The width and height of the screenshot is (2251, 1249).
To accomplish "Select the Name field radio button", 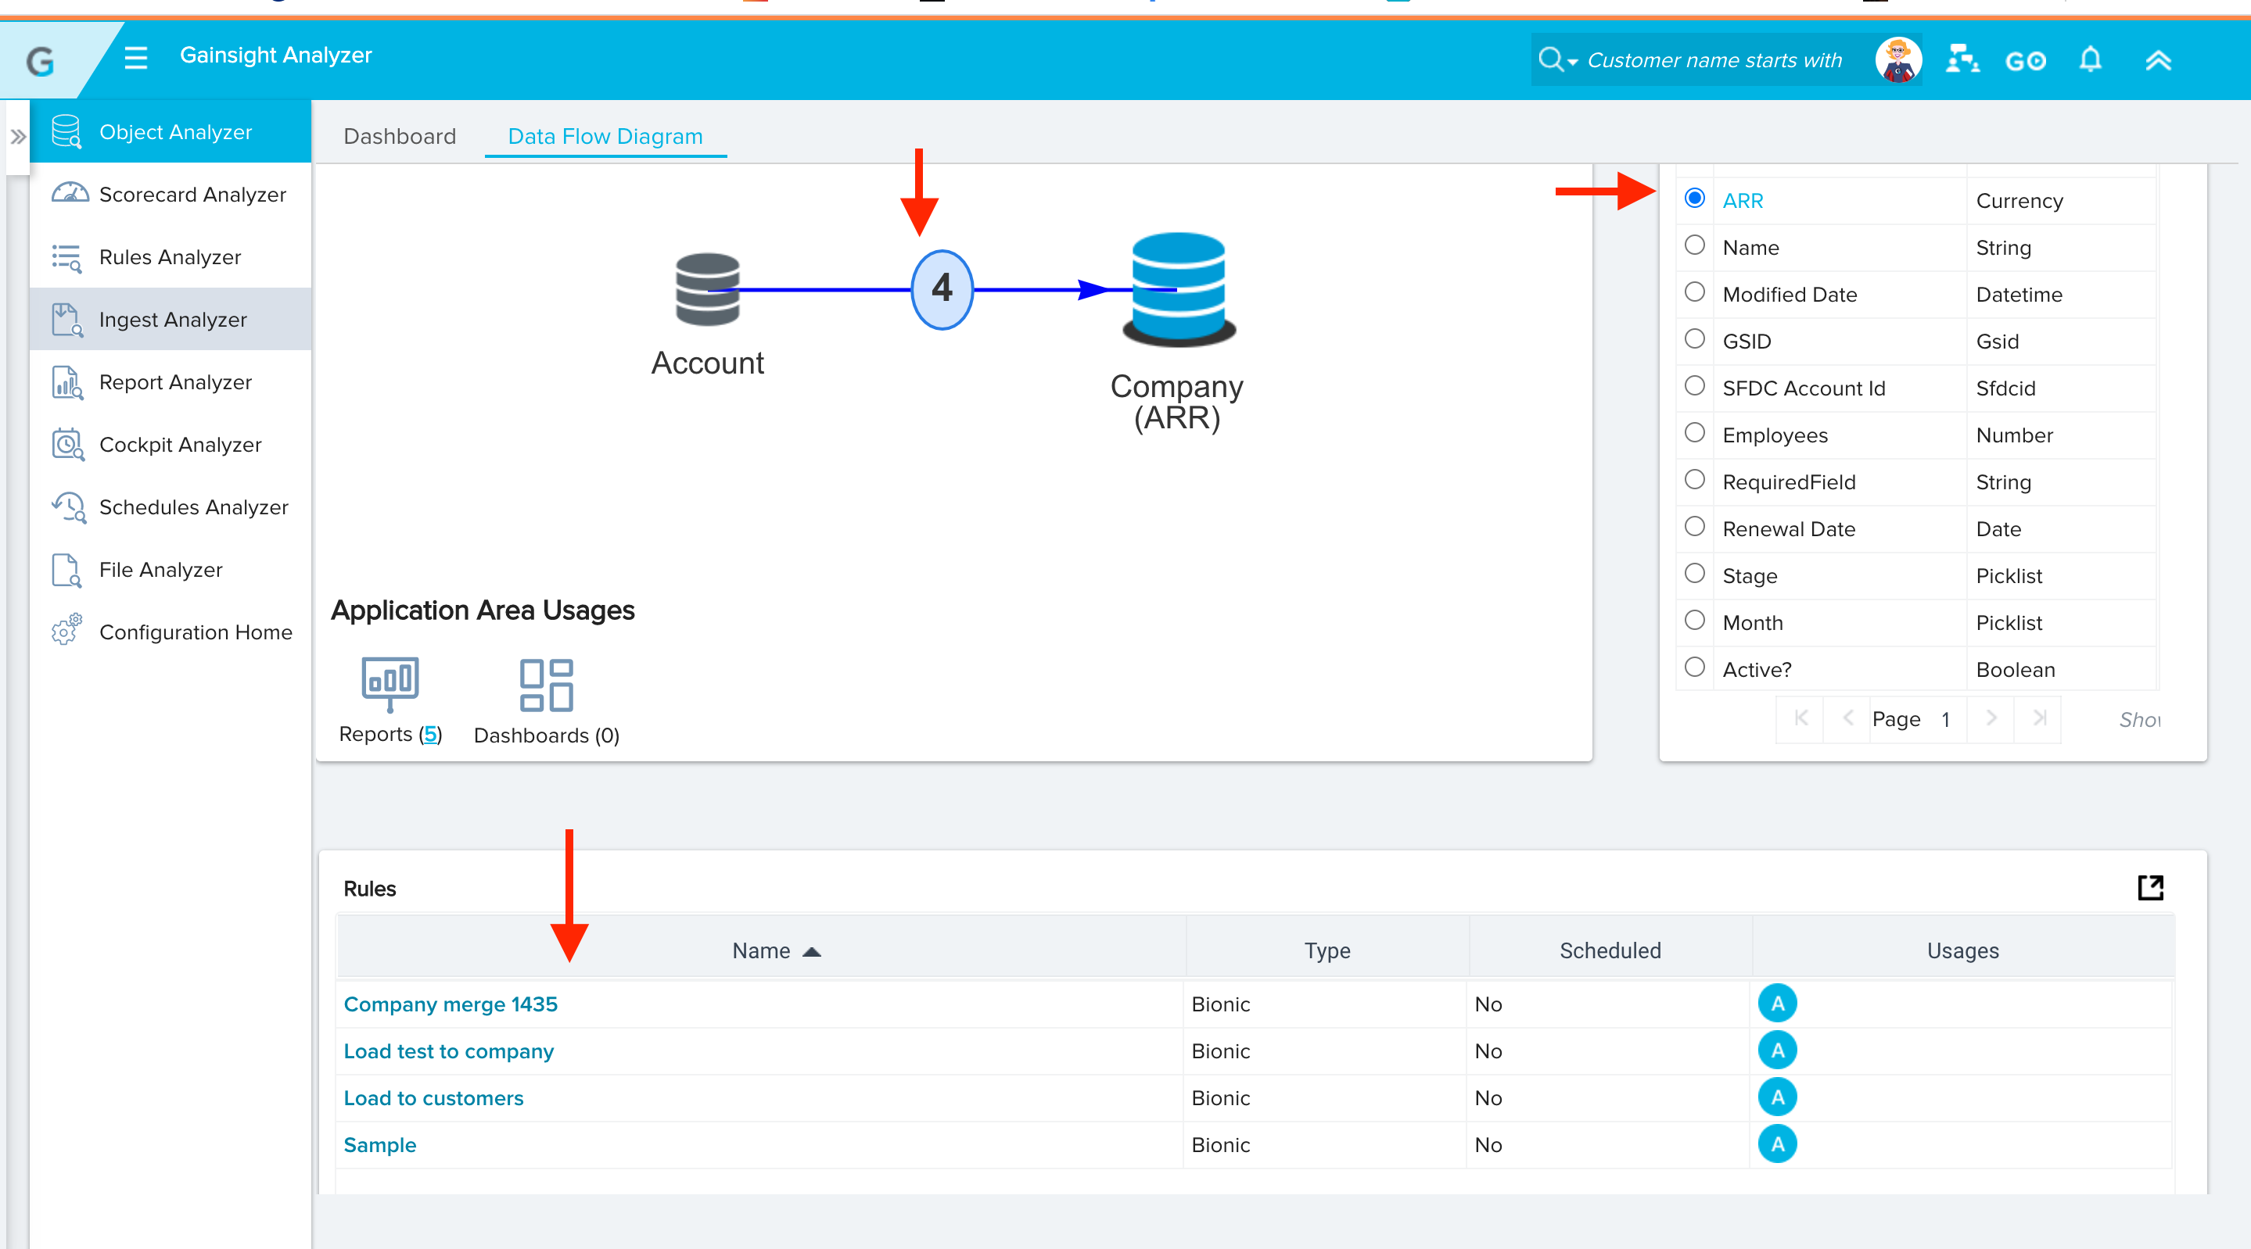I will point(1694,245).
